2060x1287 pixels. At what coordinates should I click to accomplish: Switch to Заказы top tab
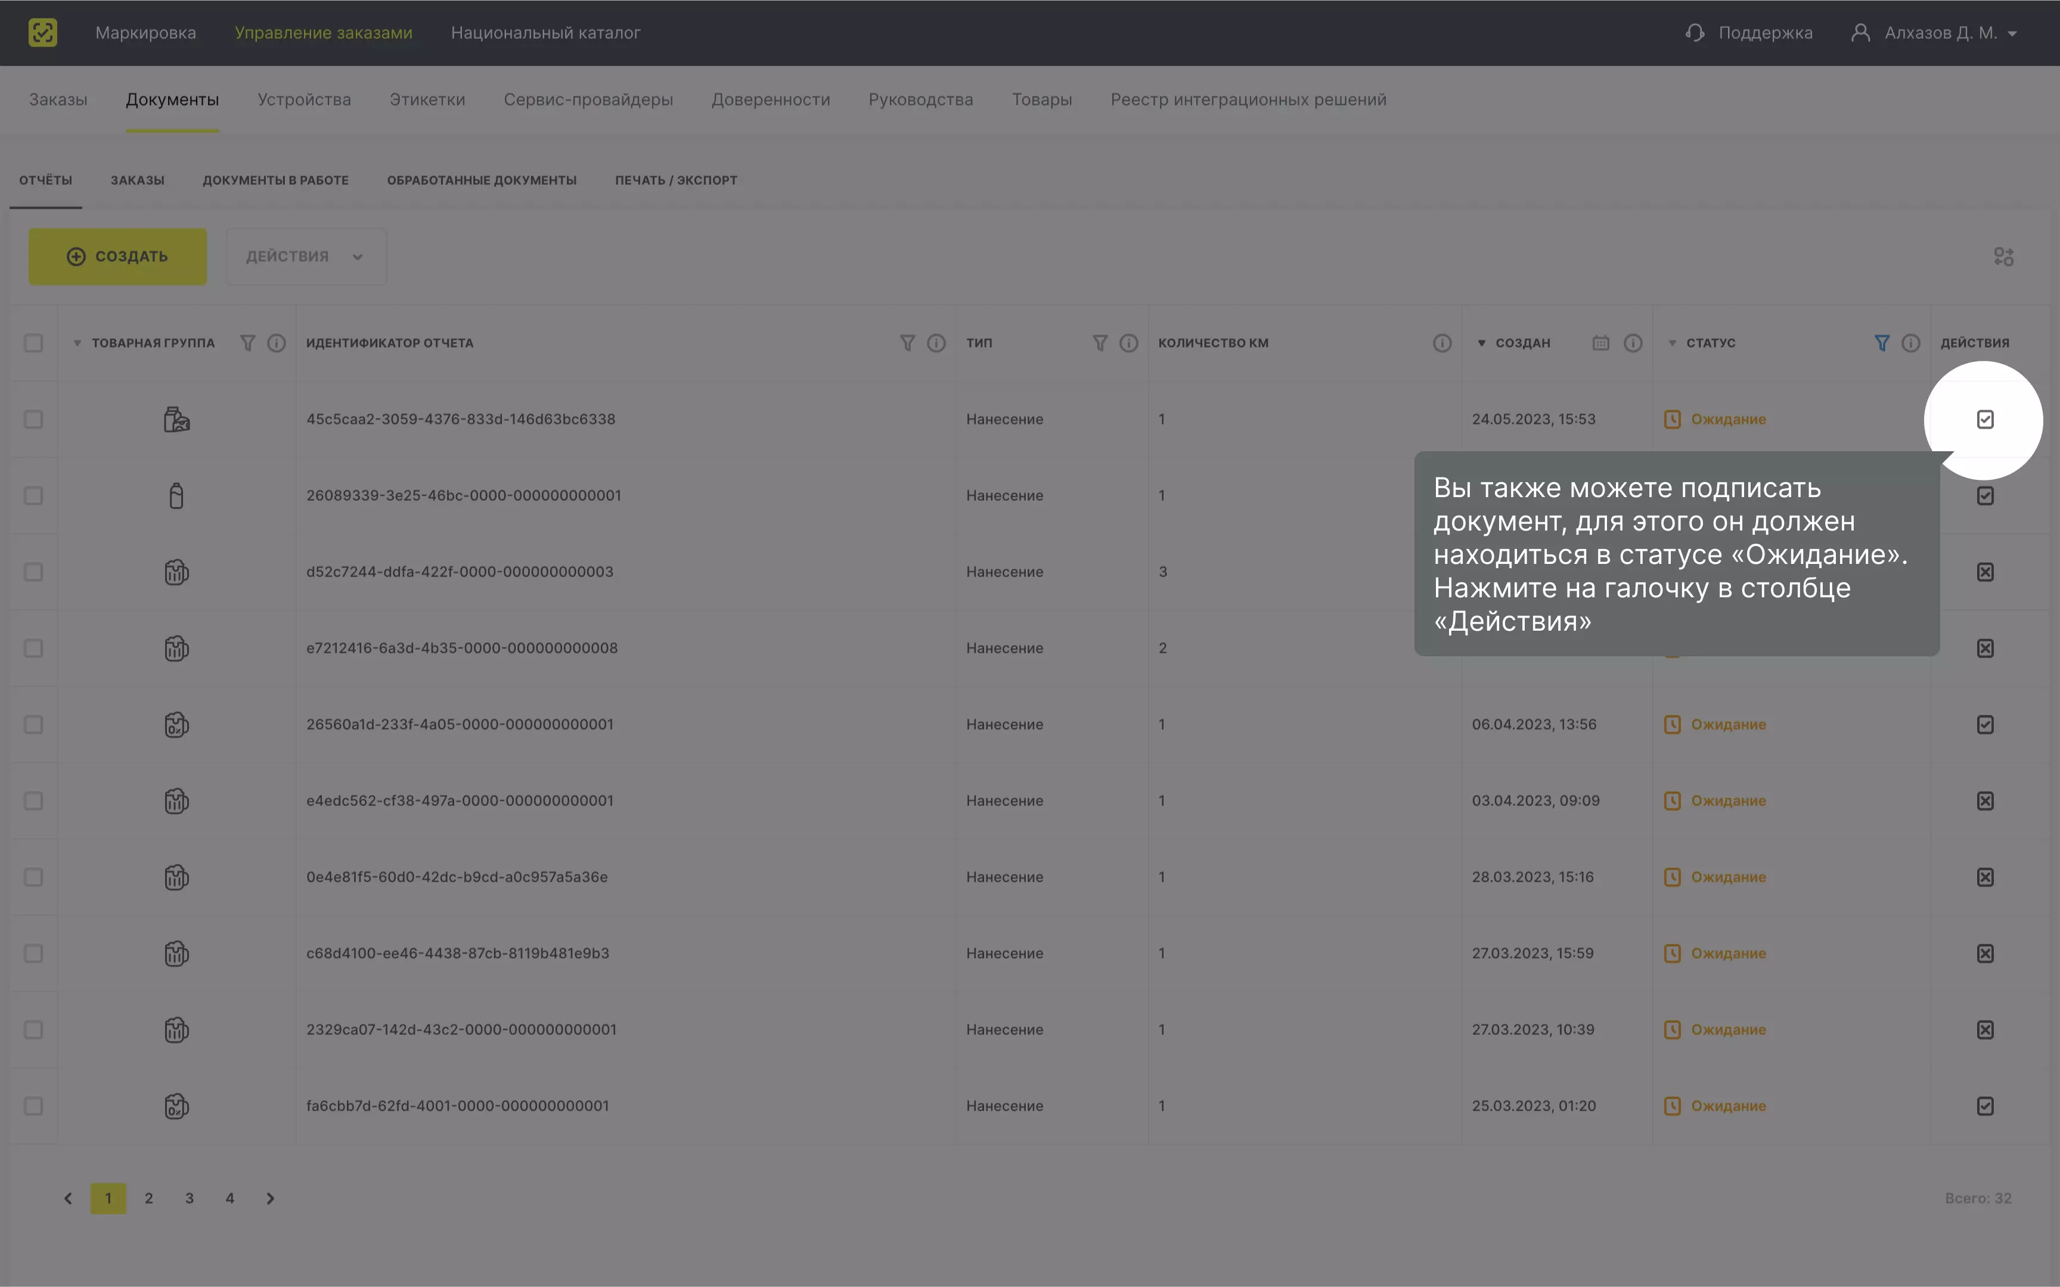click(58, 100)
